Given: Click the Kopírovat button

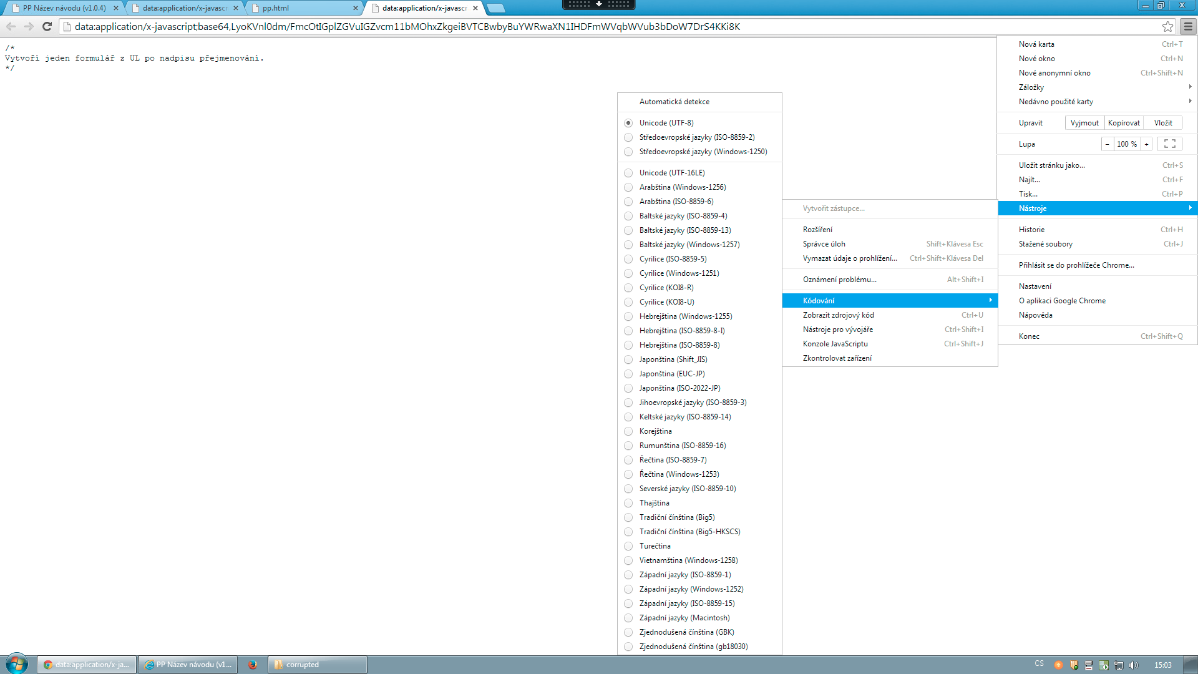Looking at the screenshot, I should click(1124, 122).
